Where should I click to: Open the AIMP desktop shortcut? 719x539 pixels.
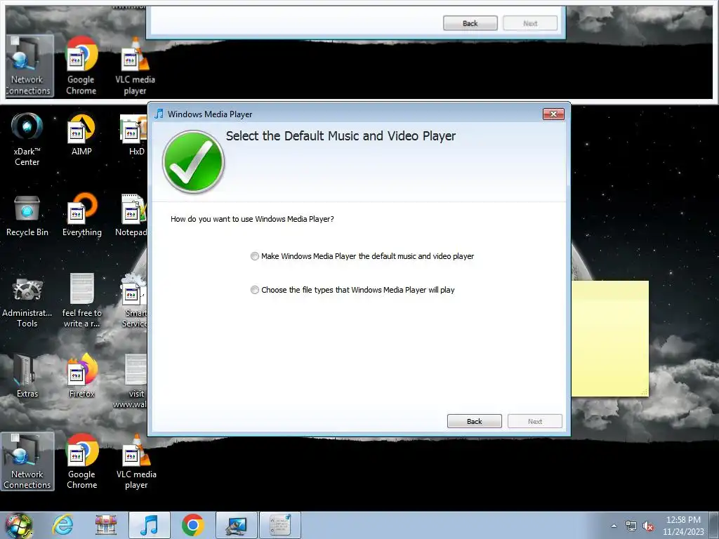coord(81,134)
